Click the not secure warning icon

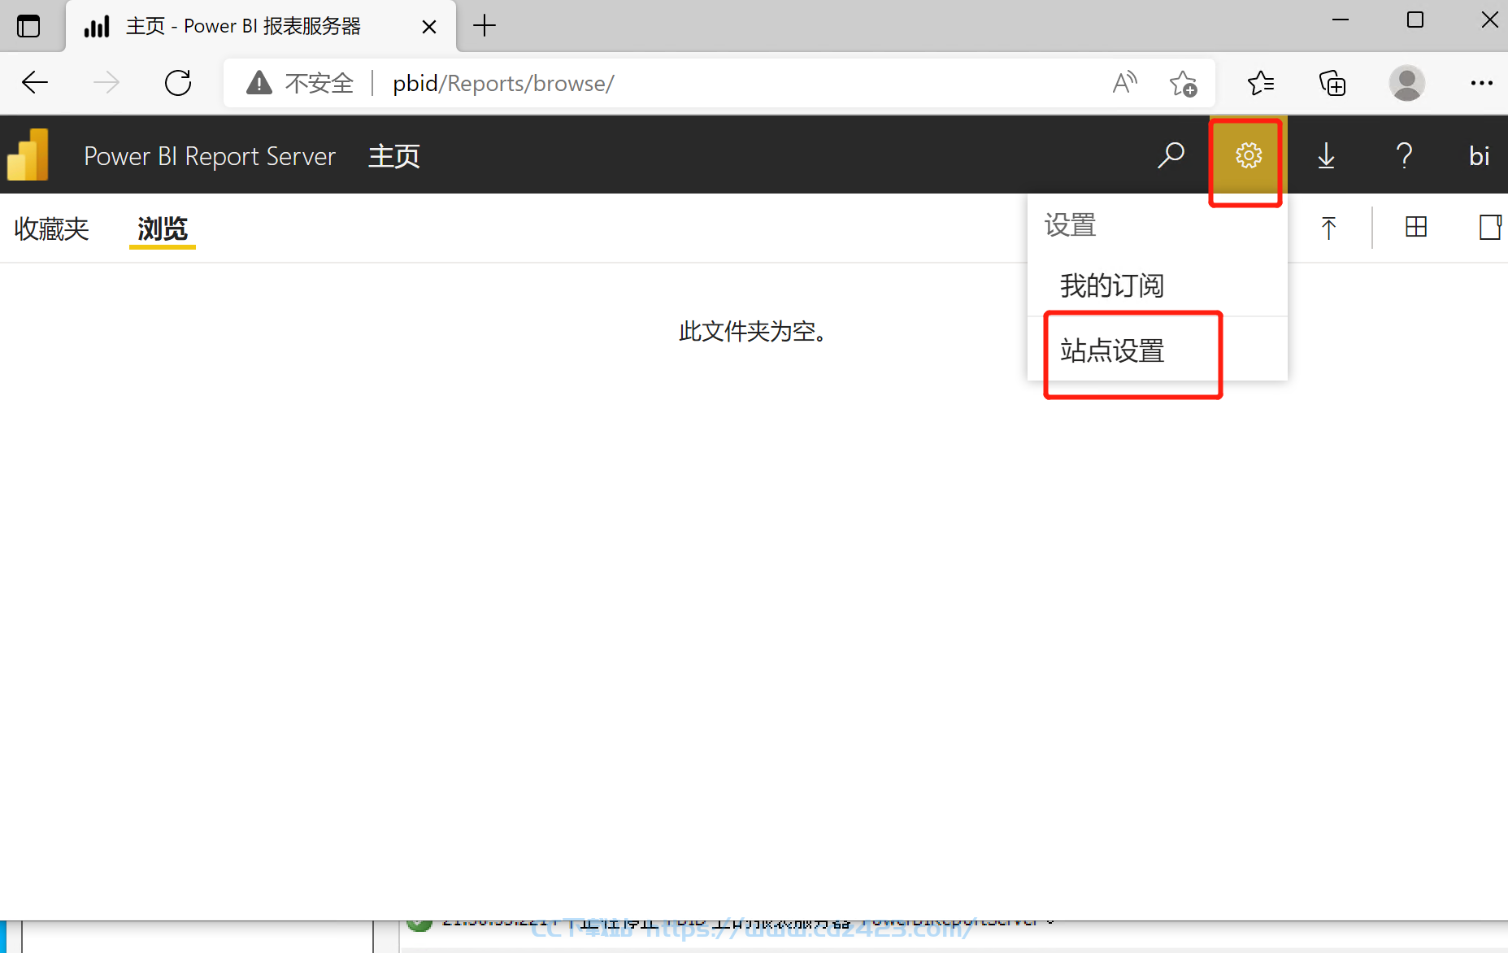click(x=259, y=82)
